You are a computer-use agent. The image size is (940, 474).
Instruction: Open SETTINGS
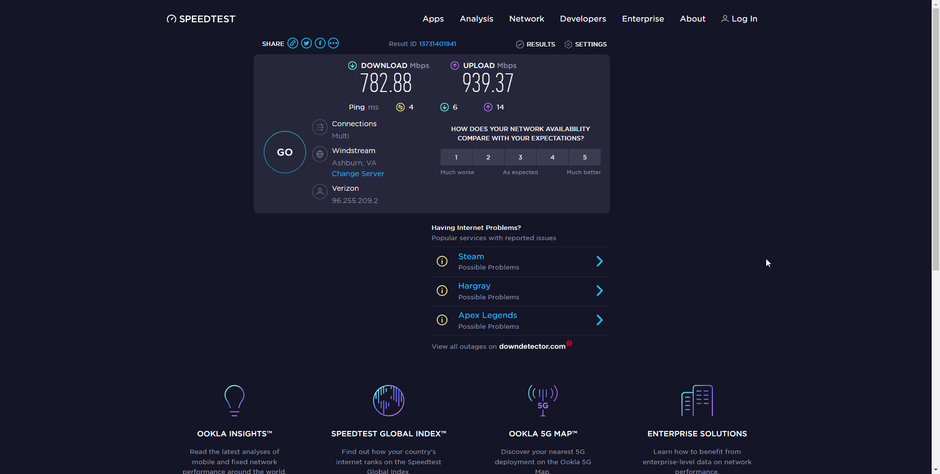(591, 45)
